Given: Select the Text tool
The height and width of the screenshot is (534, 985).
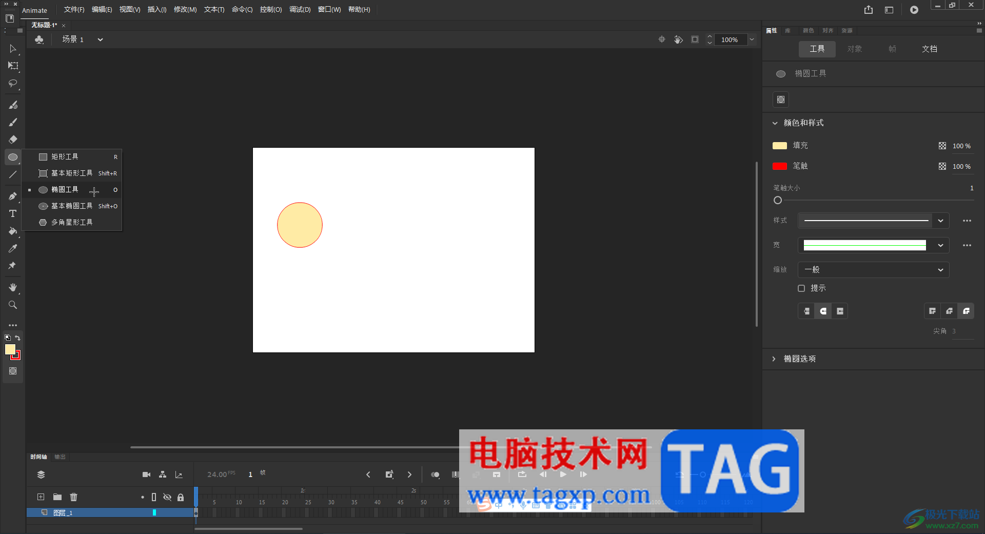Looking at the screenshot, I should pos(13,213).
